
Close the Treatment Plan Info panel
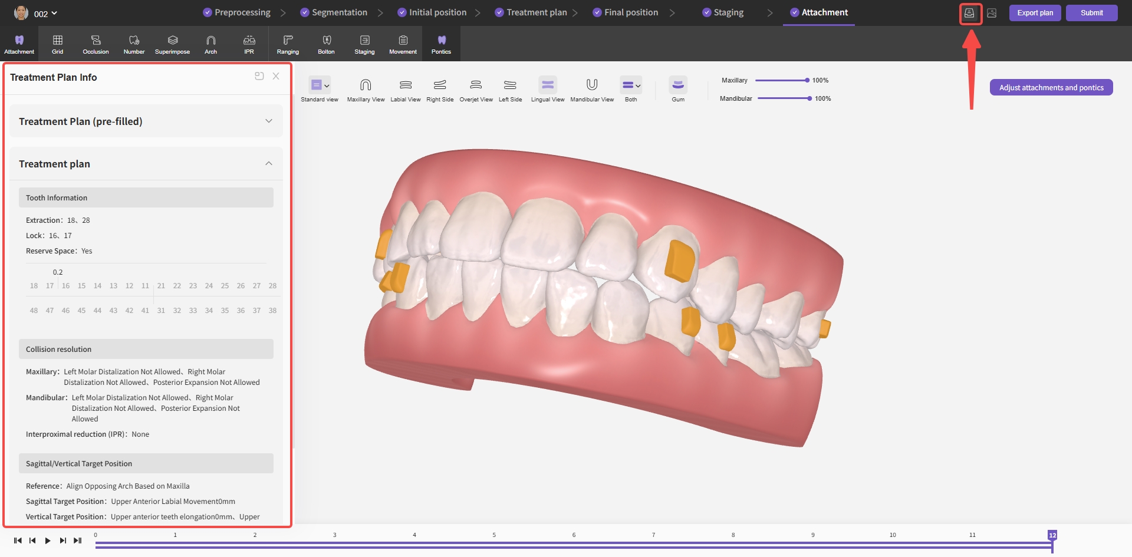[276, 76]
